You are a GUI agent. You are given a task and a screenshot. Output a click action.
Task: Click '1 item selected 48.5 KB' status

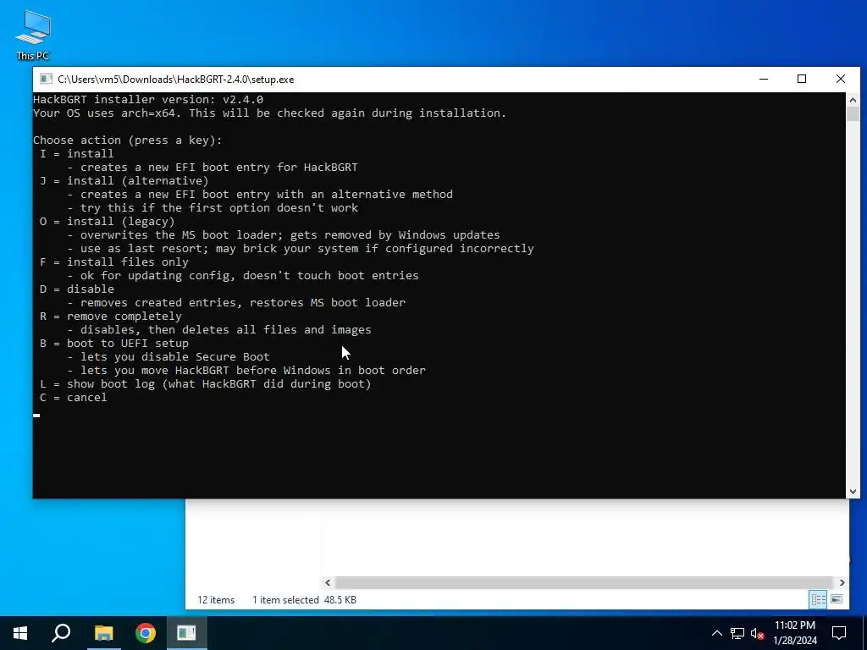coord(304,600)
